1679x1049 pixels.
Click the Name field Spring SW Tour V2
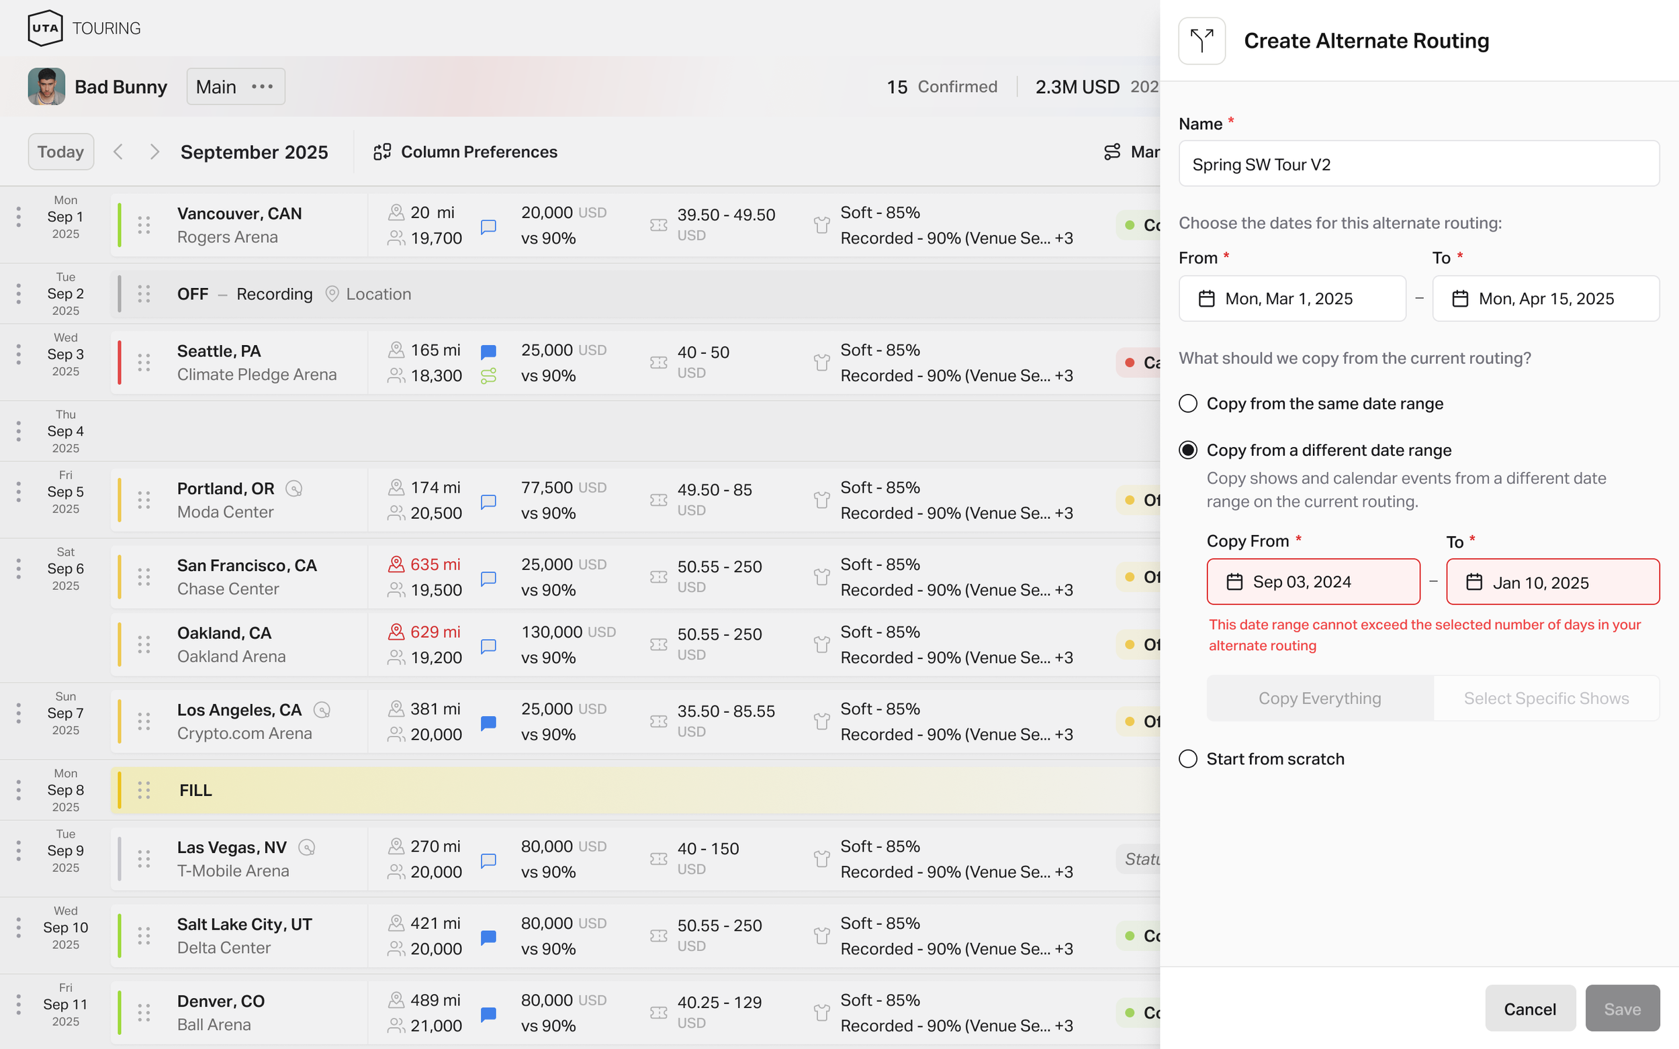(x=1418, y=164)
